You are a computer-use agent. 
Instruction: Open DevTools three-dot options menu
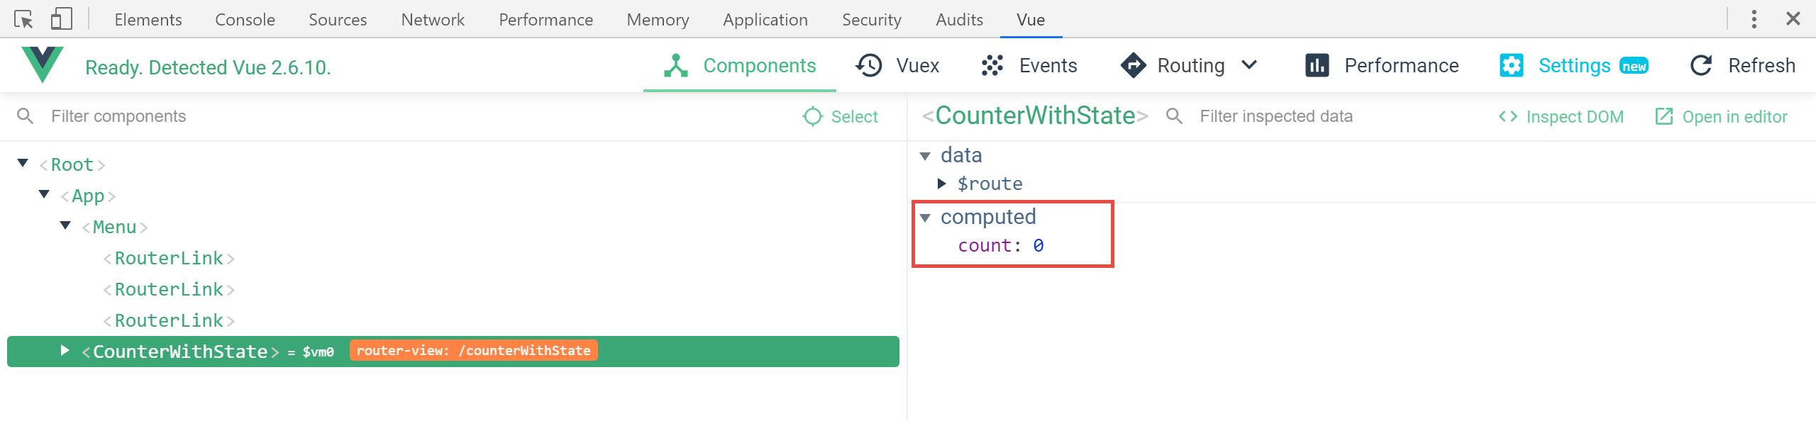click(1754, 19)
